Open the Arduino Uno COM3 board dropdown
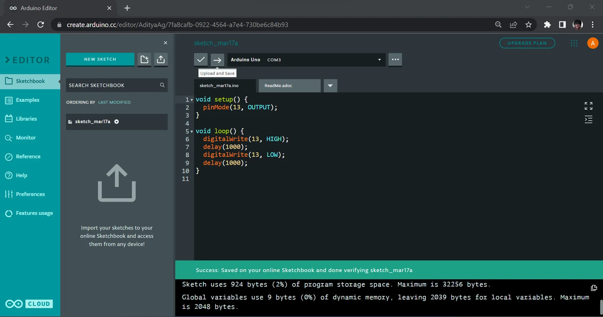This screenshot has height=317, width=603. (306, 60)
